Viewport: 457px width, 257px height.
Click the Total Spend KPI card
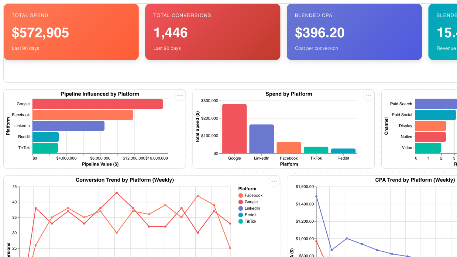coord(71,32)
